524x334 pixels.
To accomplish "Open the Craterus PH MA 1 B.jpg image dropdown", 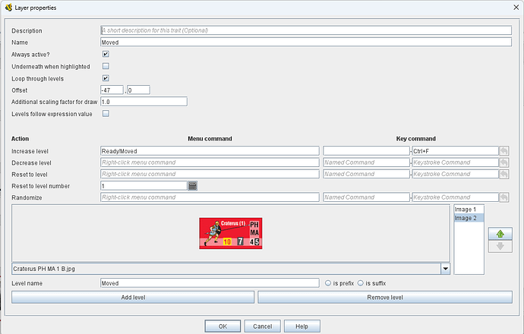I will pos(445,269).
